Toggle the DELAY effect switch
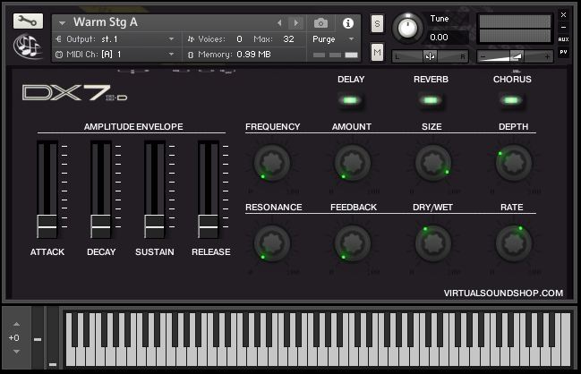The height and width of the screenshot is (374, 581). point(350,99)
